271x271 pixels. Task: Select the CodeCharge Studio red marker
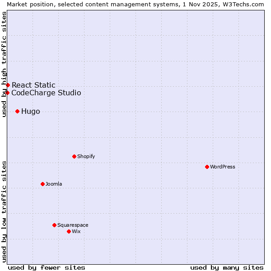coord(7,93)
